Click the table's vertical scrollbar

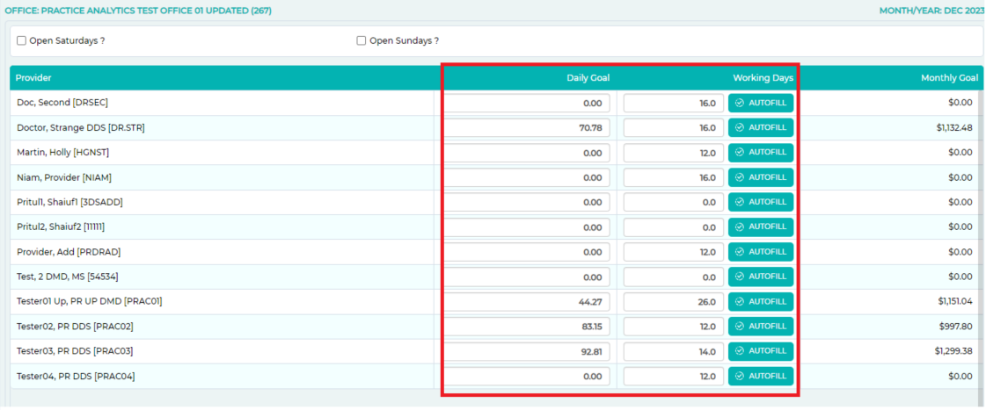pos(982,237)
